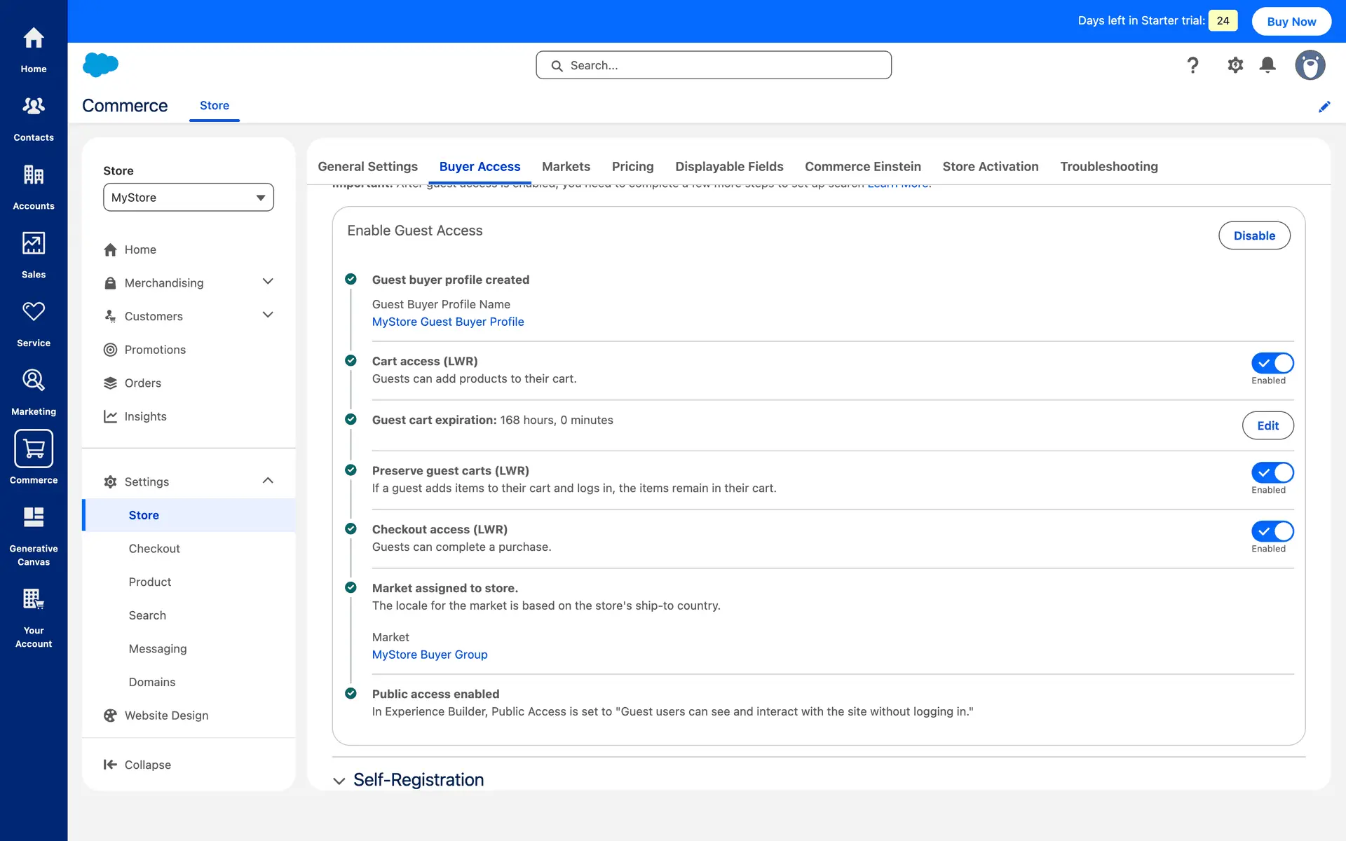Open the Store Activation tab

point(990,167)
